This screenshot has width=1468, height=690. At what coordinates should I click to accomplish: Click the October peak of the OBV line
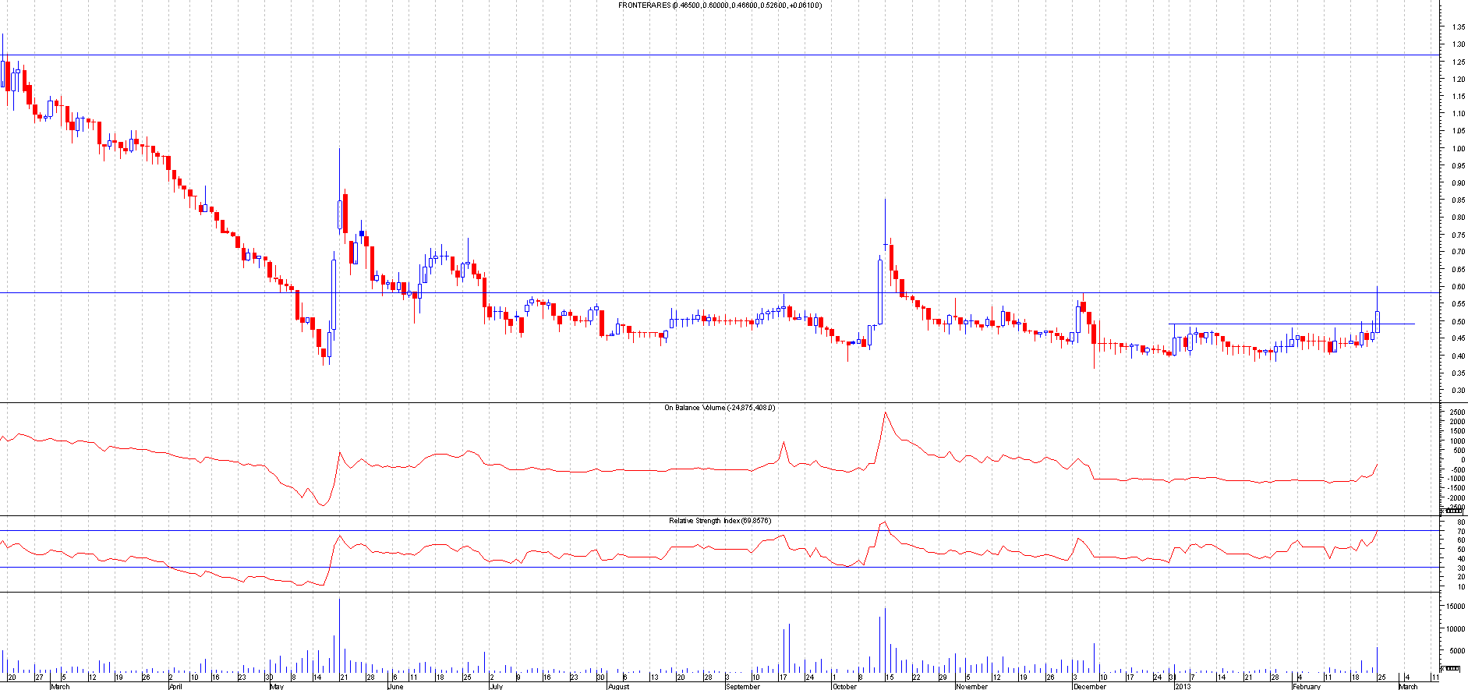pos(885,413)
